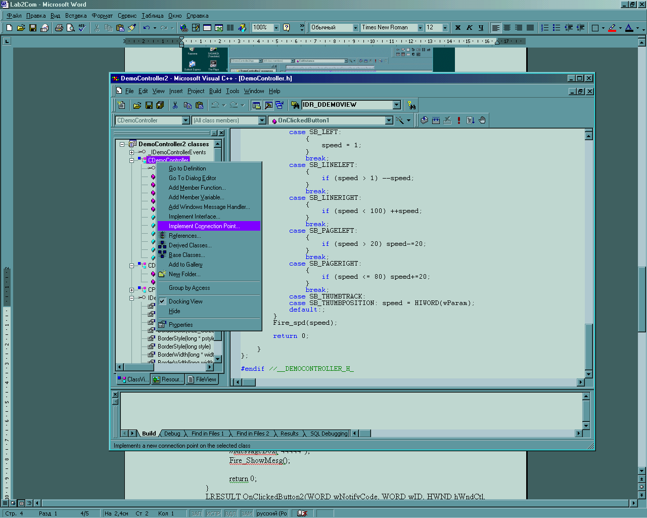Click Word's Format Painter brush icon
This screenshot has width=647, height=518.
click(132, 28)
